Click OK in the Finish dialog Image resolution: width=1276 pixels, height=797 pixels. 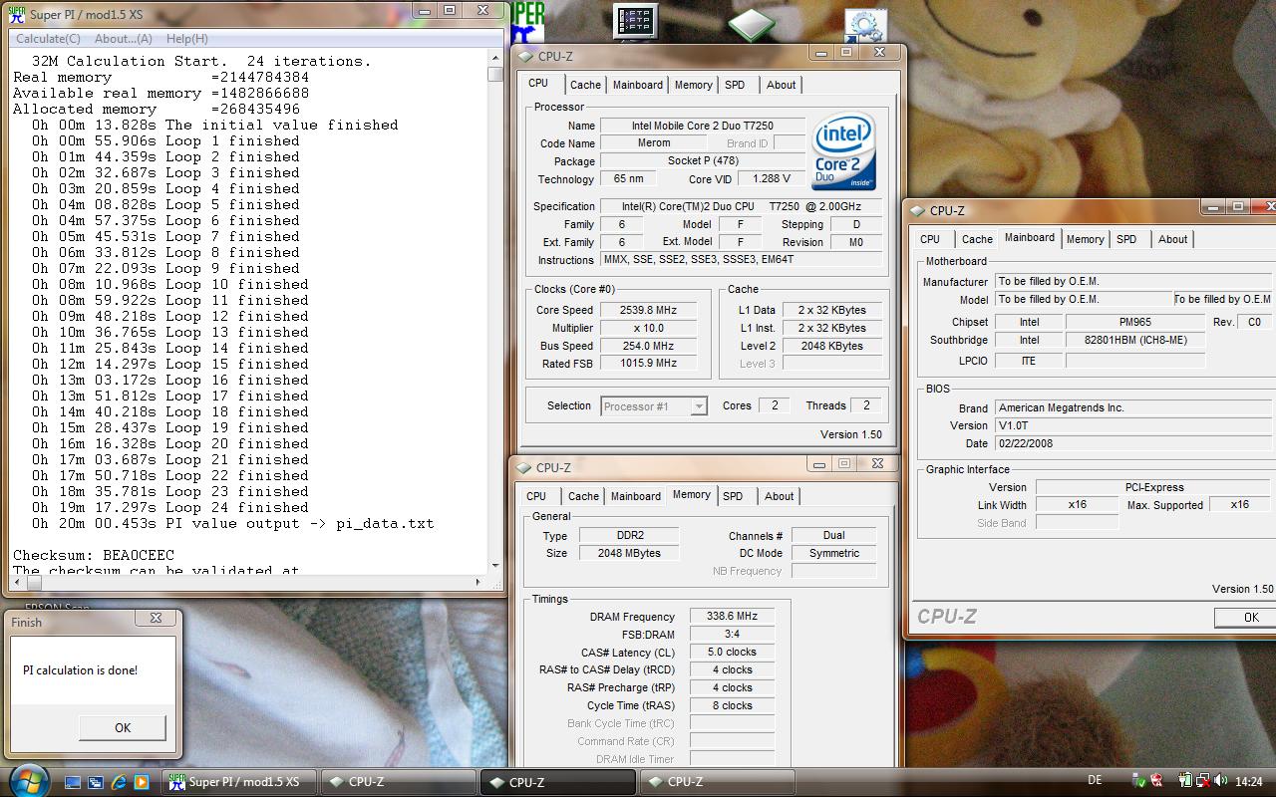pos(123,727)
